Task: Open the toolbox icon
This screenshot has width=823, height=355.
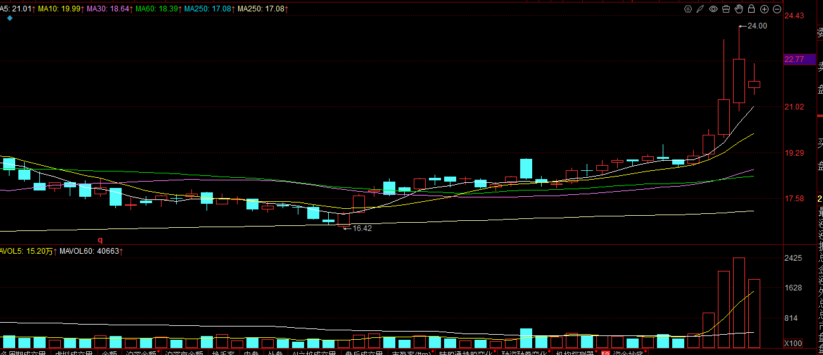Action: [726, 9]
